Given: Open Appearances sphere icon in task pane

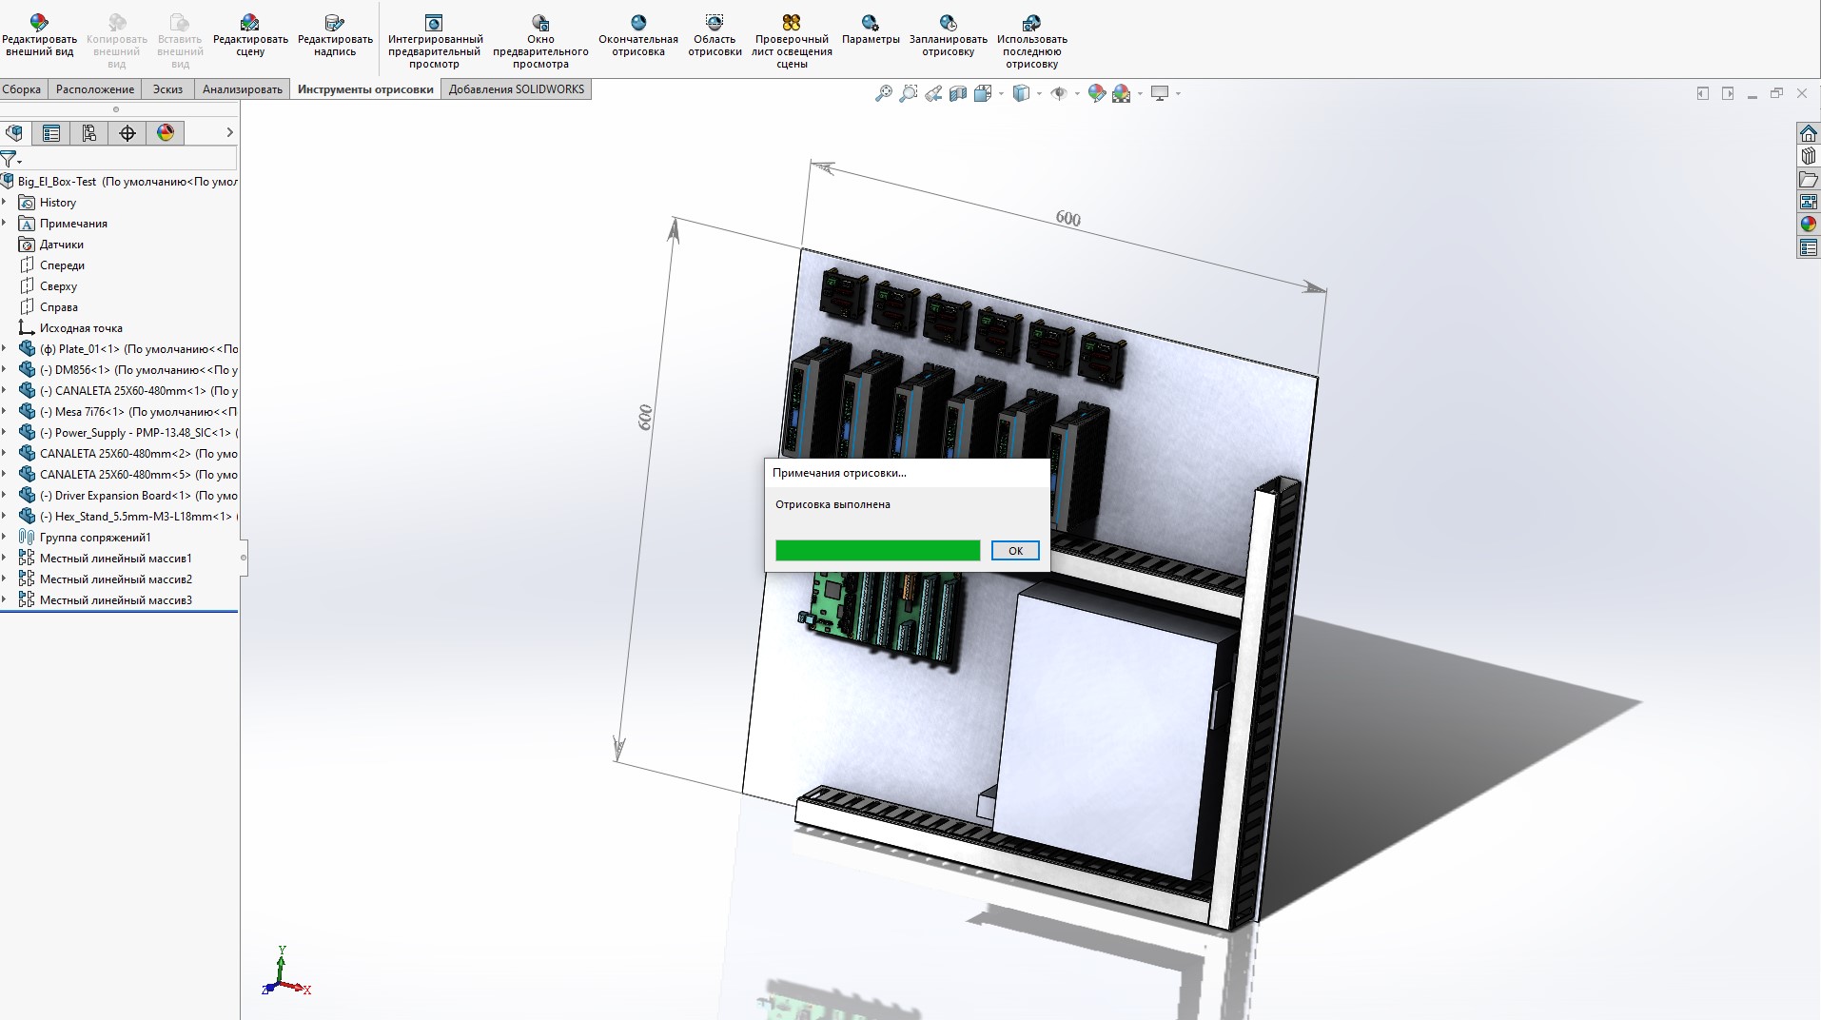Looking at the screenshot, I should click(1809, 225).
